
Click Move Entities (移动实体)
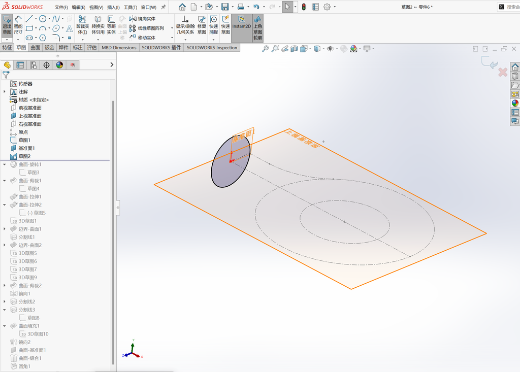tap(142, 38)
